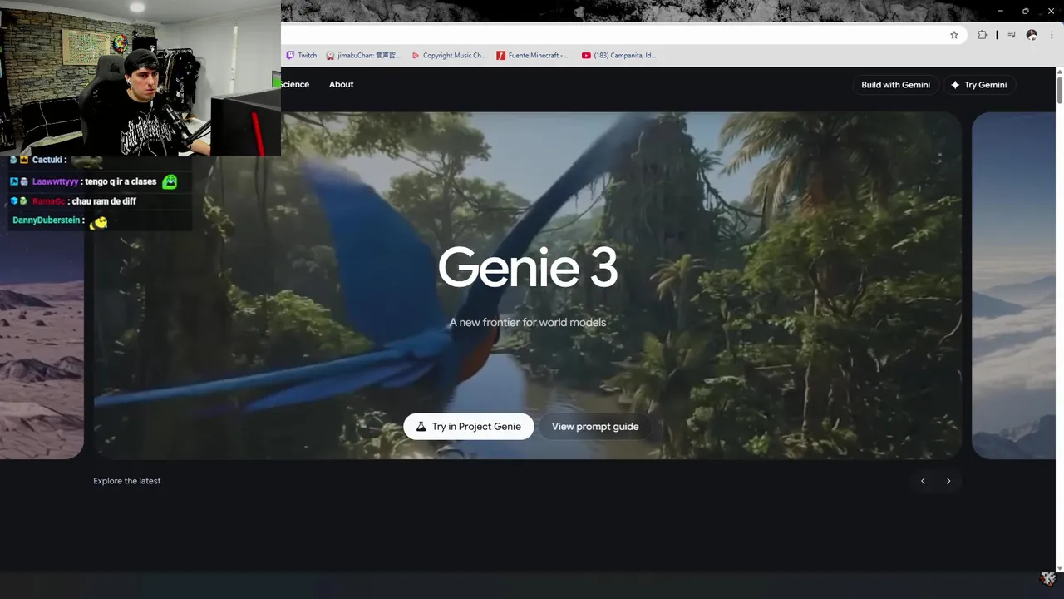Click the Gemini sparkle icon
This screenshot has height=599, width=1064.
955,85
